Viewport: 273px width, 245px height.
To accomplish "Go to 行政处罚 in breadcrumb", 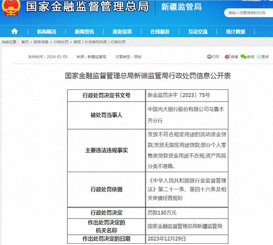I will (x=61, y=42).
